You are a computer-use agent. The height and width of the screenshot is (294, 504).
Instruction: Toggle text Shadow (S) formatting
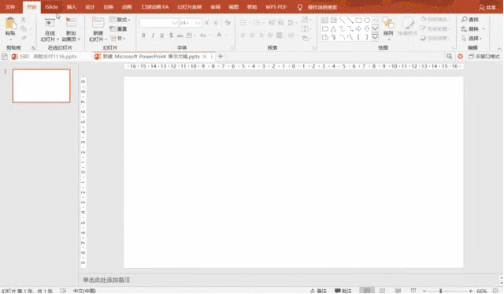tap(171, 35)
